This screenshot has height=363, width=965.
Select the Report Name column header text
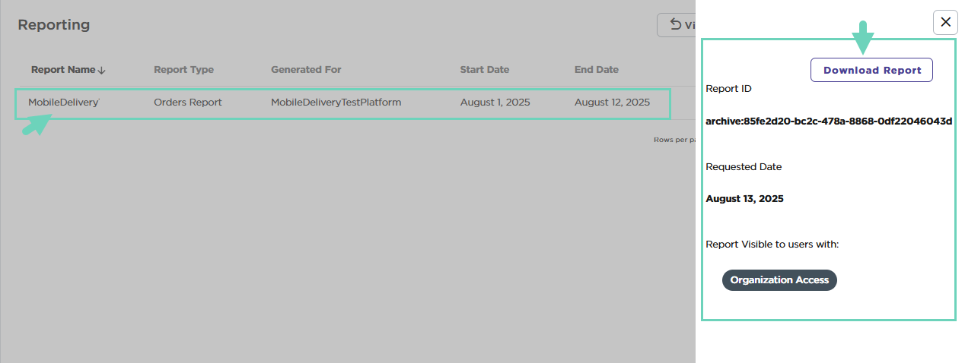point(62,70)
